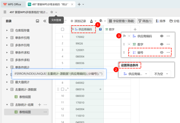Show the hidden 编号 field
This screenshot has height=123, width=180.
tap(162, 52)
